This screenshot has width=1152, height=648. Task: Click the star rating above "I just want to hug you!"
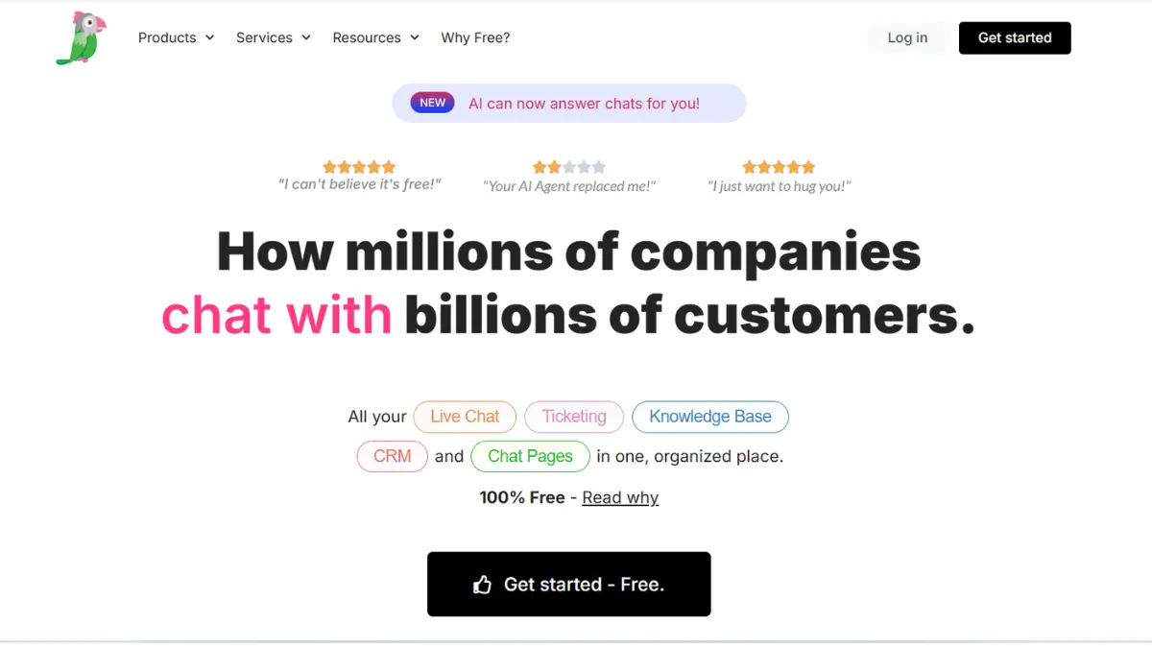[779, 166]
